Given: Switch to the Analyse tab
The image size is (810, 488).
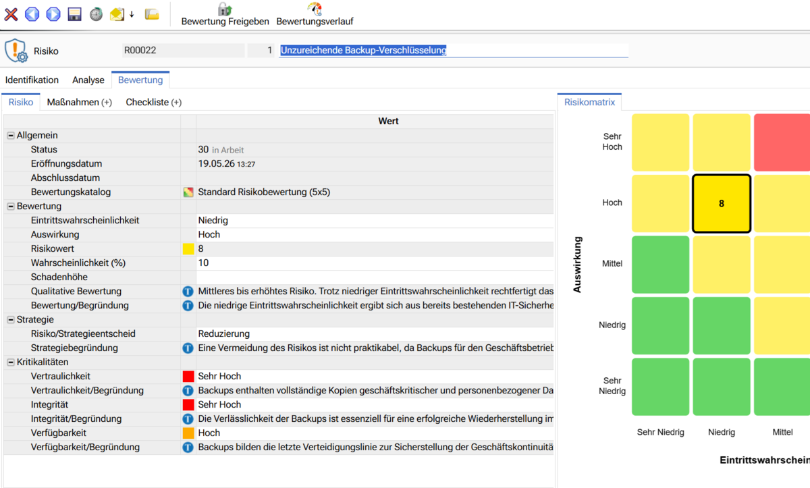Looking at the screenshot, I should tap(88, 80).
